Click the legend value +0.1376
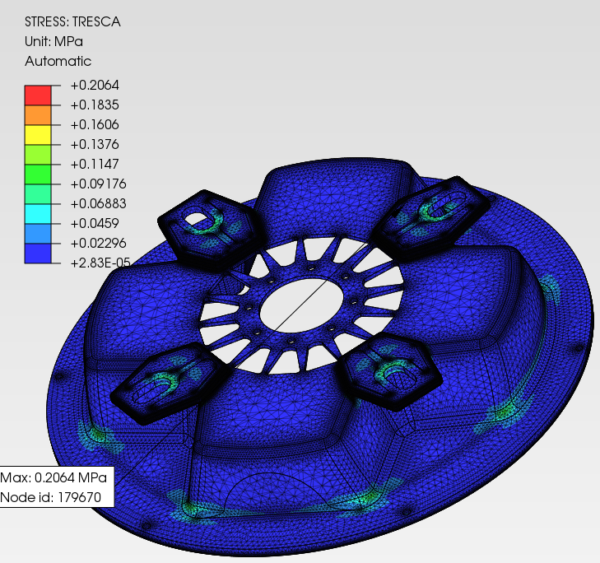This screenshot has width=600, height=563. pos(95,144)
